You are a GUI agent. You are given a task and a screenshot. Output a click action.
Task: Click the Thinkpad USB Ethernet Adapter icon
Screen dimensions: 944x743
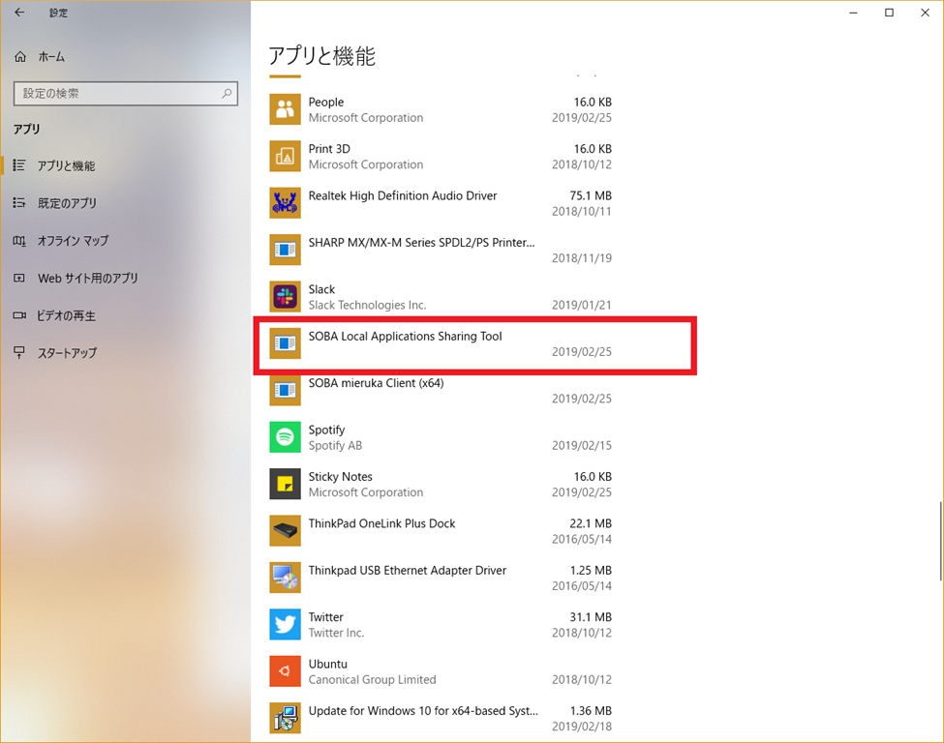285,578
